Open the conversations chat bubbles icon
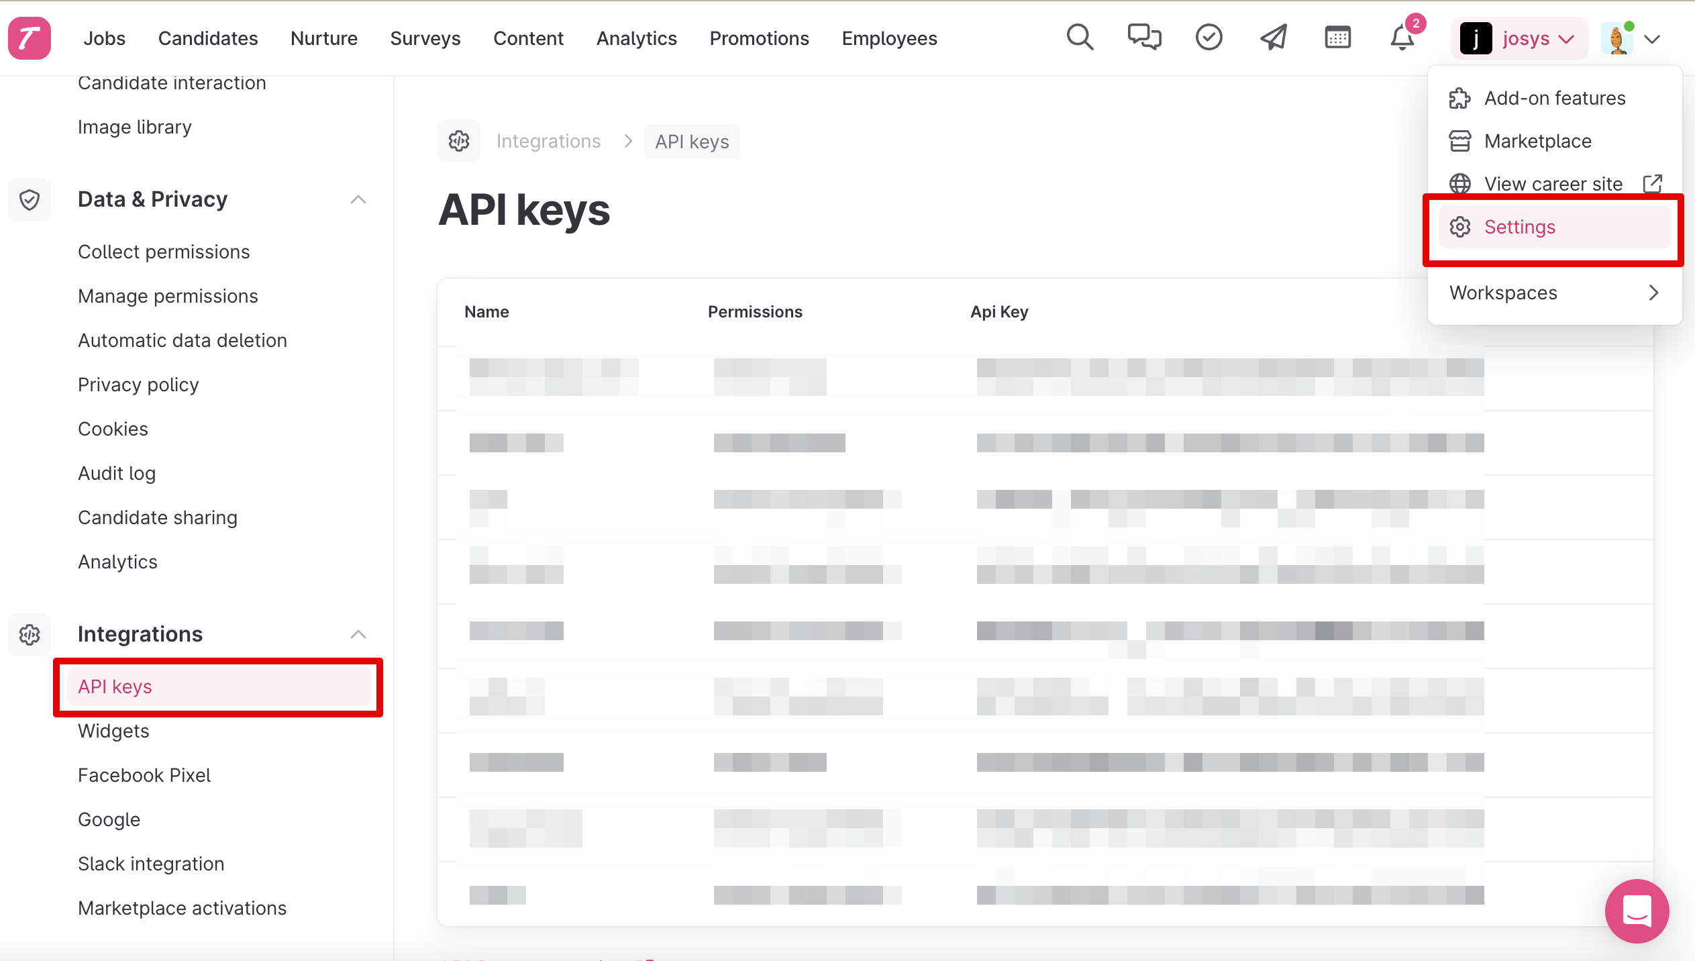Screen dimensions: 1695x961 1144,38
